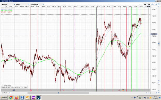161x100 pixels.
Task: Zoom out on the vertical price axis
Action: click(159, 91)
